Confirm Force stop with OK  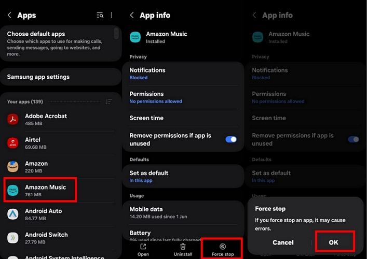tap(333, 242)
